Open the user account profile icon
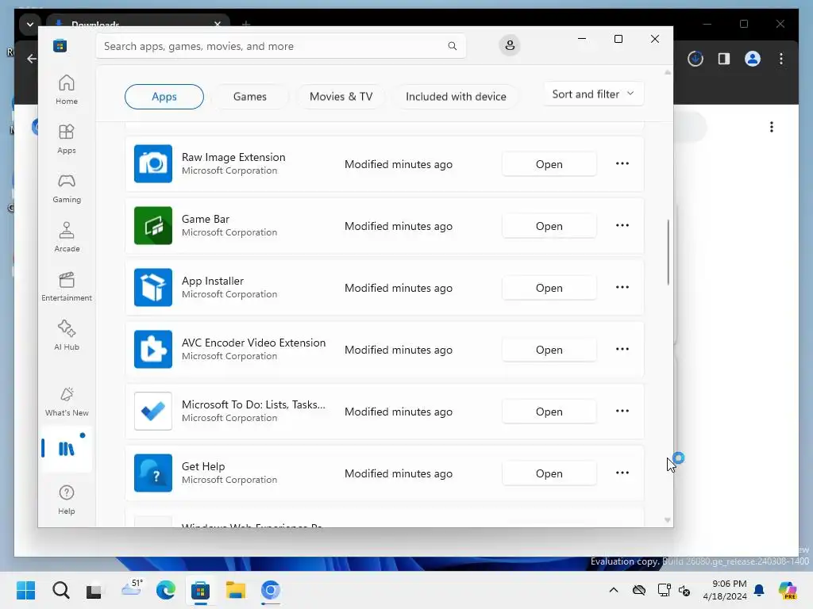The image size is (813, 609). pyautogui.click(x=510, y=45)
